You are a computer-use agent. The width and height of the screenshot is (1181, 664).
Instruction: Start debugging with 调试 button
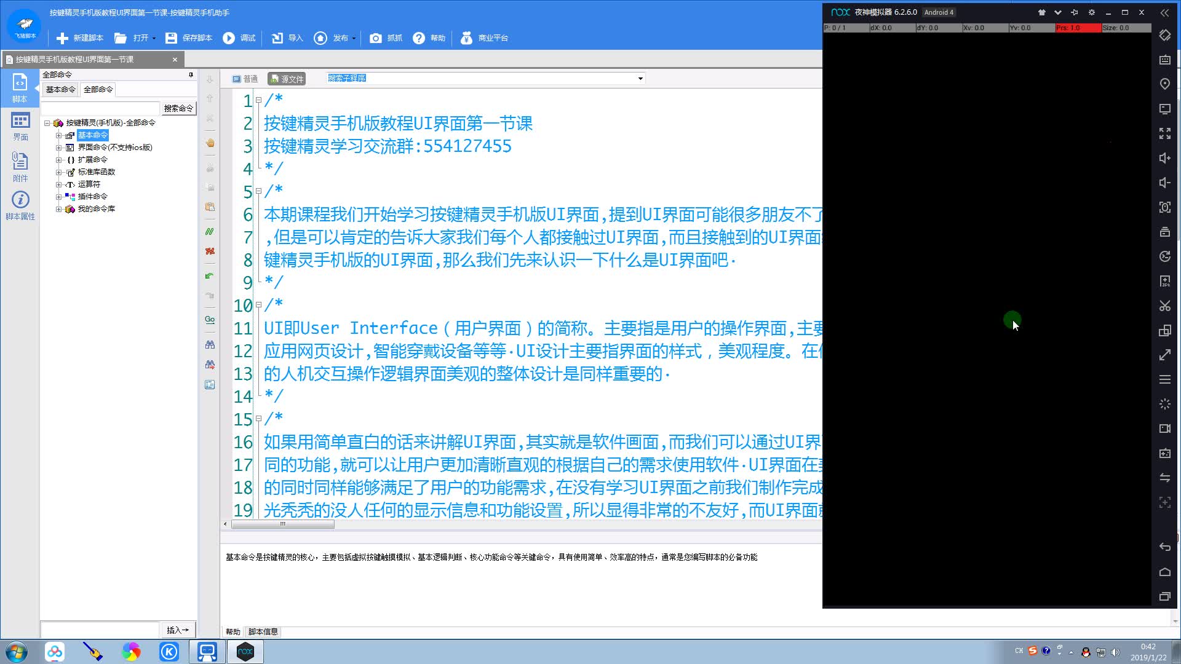(239, 38)
